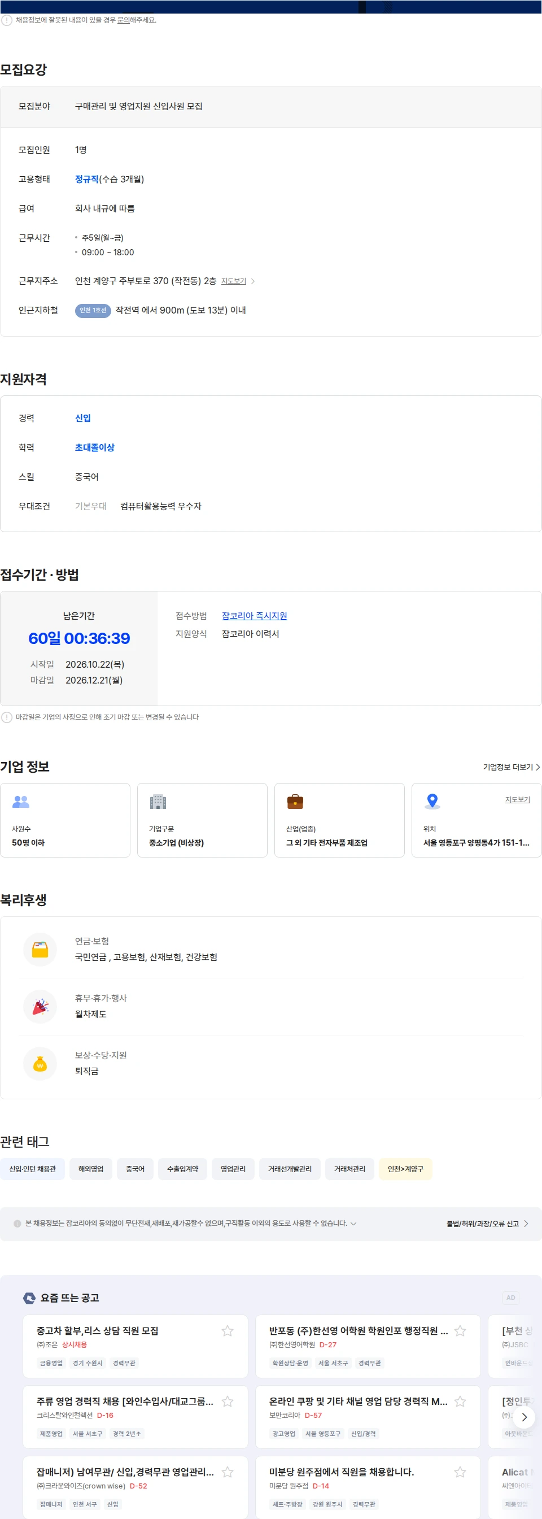Screen dimensions: 542x1519
Task: Open the 온라인 쿠팡 영업 담당 posting
Action: [358, 1402]
